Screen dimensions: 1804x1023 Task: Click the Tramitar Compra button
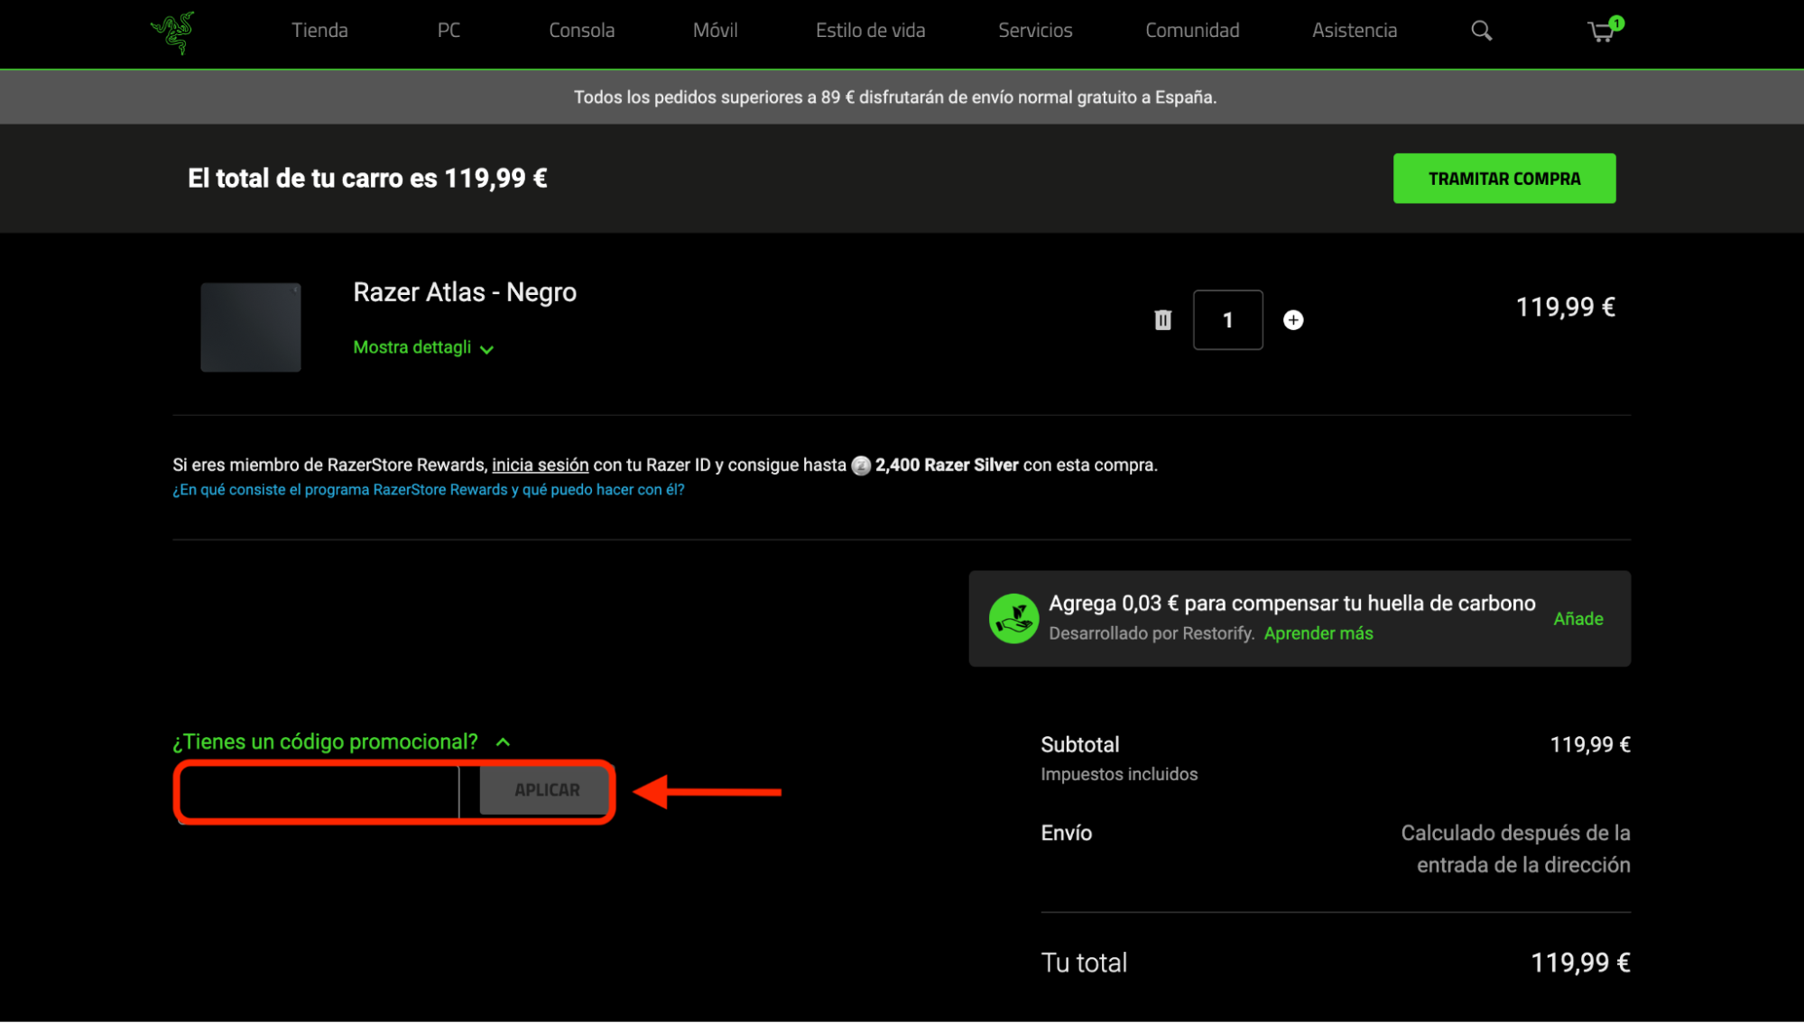coord(1503,179)
